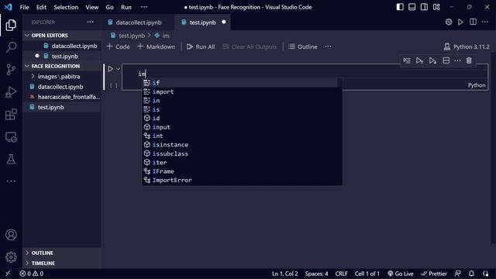Start Go Live server
The width and height of the screenshot is (496, 279).
coord(401,274)
